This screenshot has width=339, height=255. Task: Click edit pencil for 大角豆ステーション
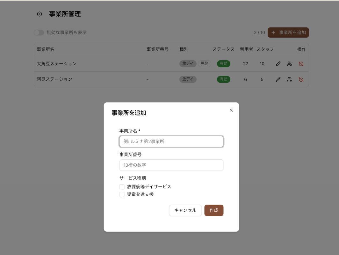(278, 64)
